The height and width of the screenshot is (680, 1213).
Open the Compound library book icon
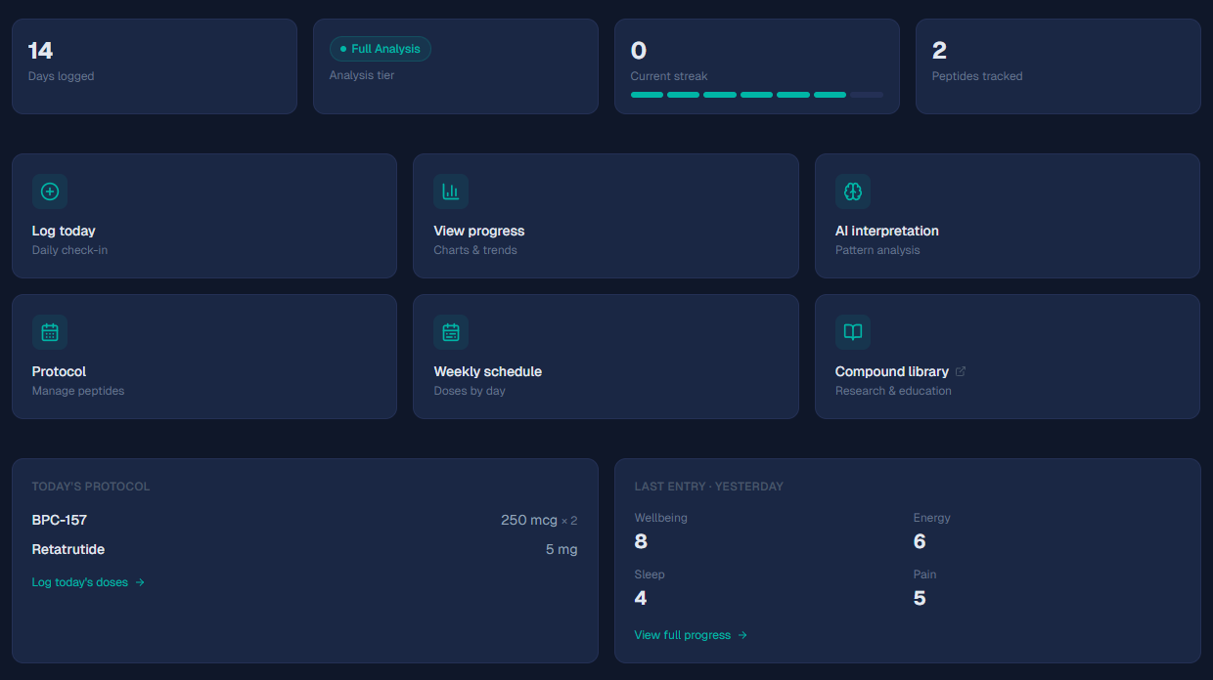tap(852, 332)
